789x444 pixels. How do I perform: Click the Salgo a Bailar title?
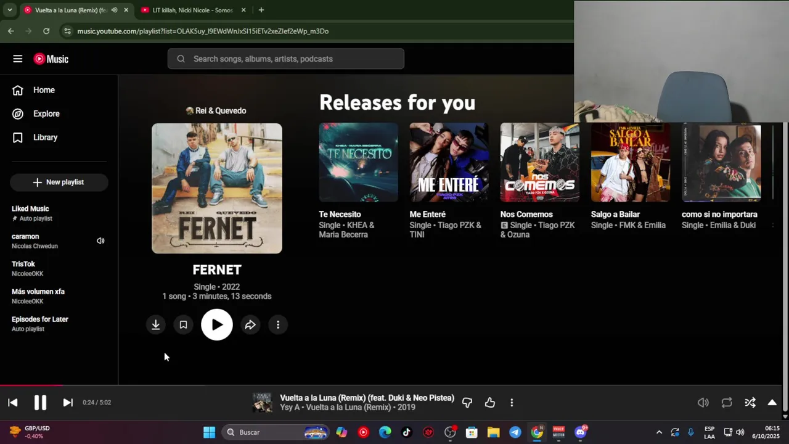(x=615, y=214)
